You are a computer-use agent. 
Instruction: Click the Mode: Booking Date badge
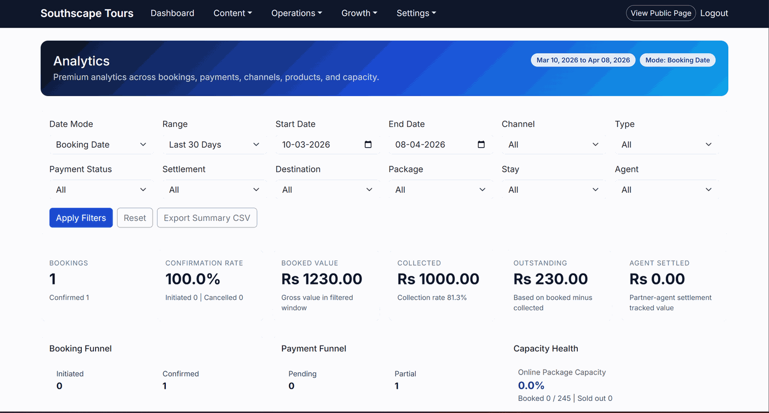click(677, 60)
